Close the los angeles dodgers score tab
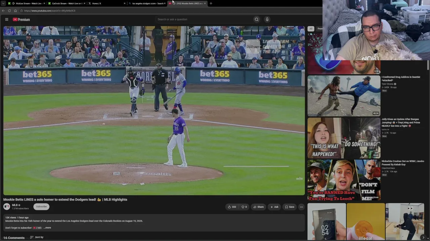 (x=165, y=3)
